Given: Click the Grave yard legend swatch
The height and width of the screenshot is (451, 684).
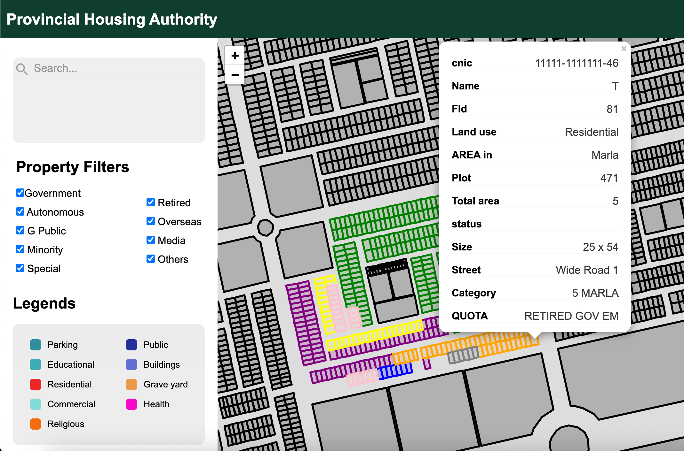Looking at the screenshot, I should pos(131,384).
